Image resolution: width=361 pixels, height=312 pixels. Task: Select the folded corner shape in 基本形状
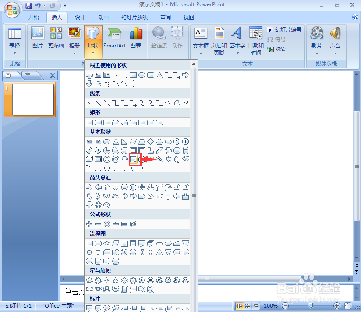tap(133, 159)
